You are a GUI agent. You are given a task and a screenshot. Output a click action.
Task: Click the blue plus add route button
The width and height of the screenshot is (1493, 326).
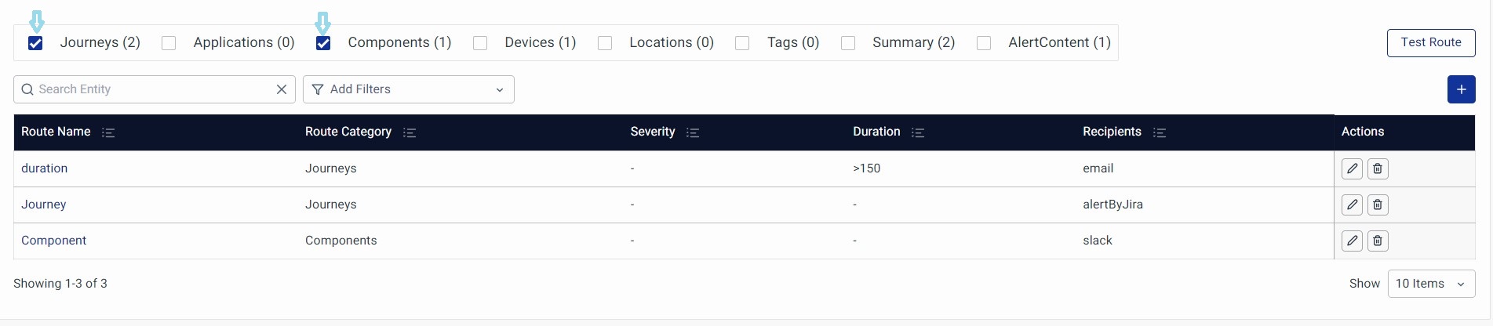(1461, 89)
